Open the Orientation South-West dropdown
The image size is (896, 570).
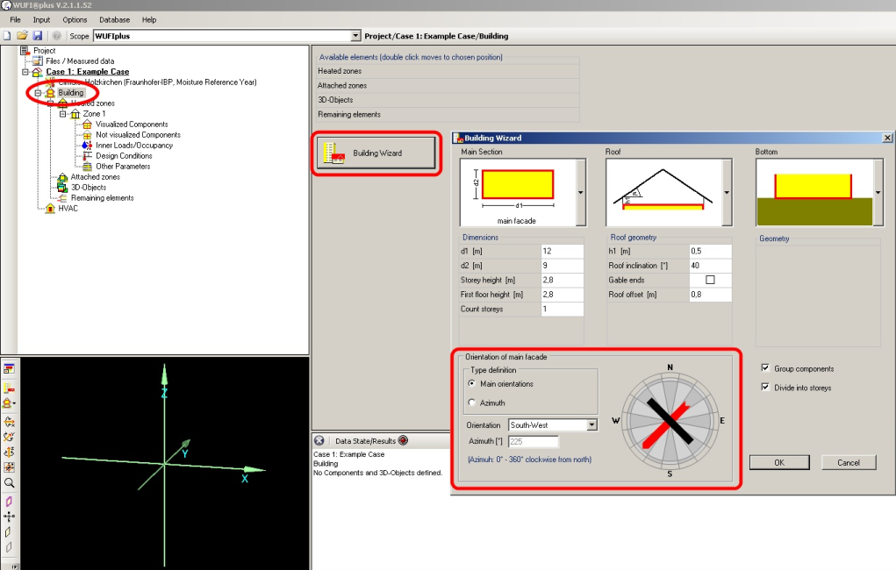tap(592, 425)
